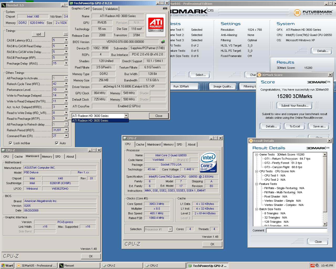This screenshot has height=269, width=336.
Task: Click the BIOS save chip icon in GPU-Z
Action: 163,42
